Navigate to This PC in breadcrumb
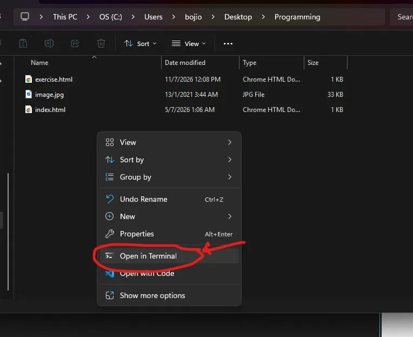413x337 pixels. (65, 17)
